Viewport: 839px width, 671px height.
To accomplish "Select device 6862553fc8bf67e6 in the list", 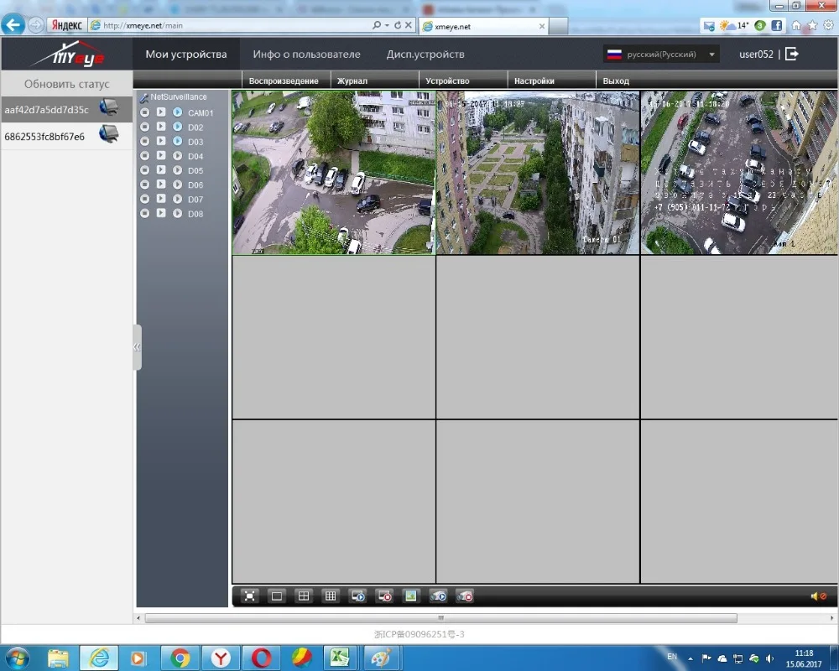I will pyautogui.click(x=45, y=136).
